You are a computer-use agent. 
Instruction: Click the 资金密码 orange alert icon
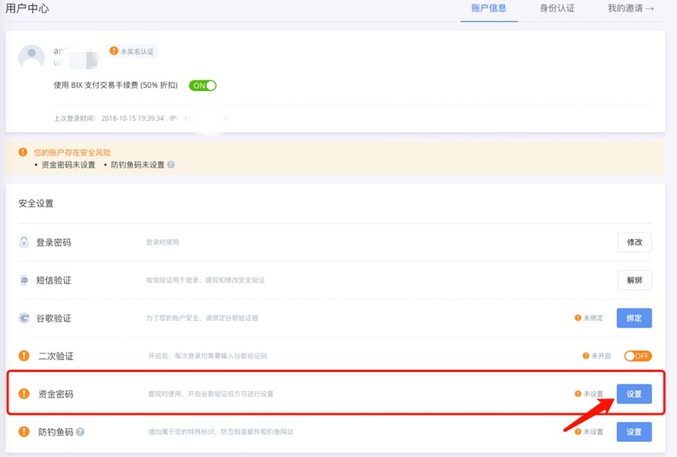pyautogui.click(x=24, y=394)
